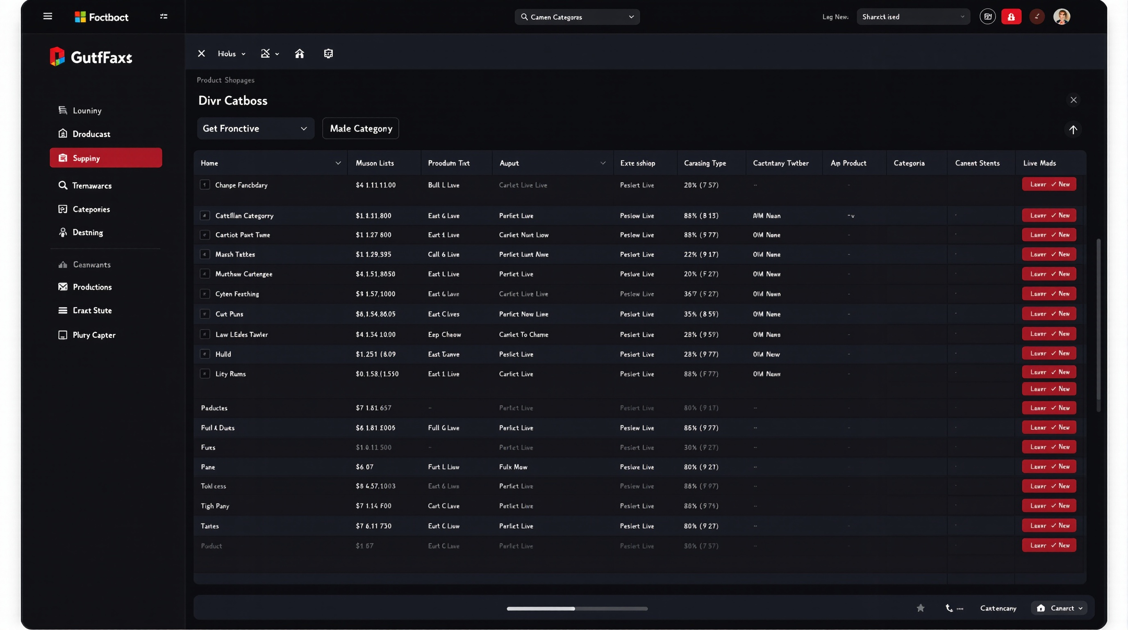Click the Droducast building icon
The width and height of the screenshot is (1128, 630).
coord(63,133)
